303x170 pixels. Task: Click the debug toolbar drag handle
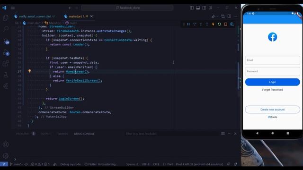184,24
